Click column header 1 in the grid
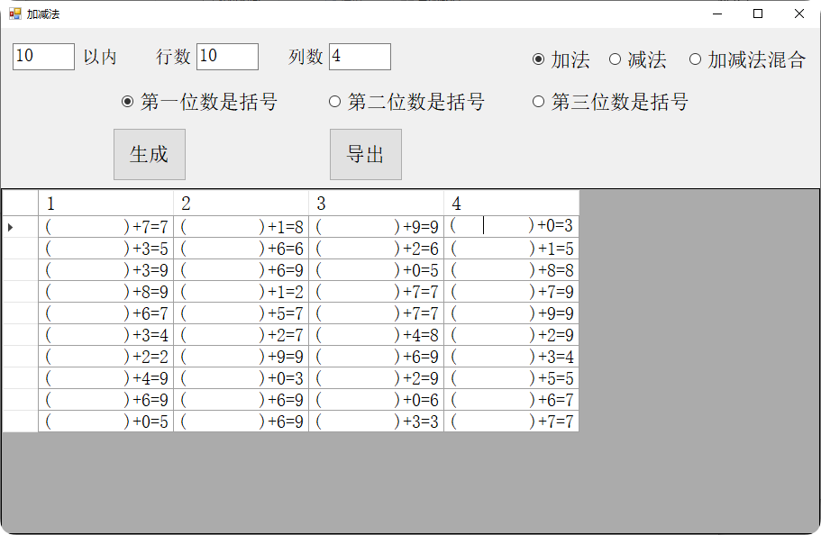This screenshot has height=535, width=821. pyautogui.click(x=105, y=204)
